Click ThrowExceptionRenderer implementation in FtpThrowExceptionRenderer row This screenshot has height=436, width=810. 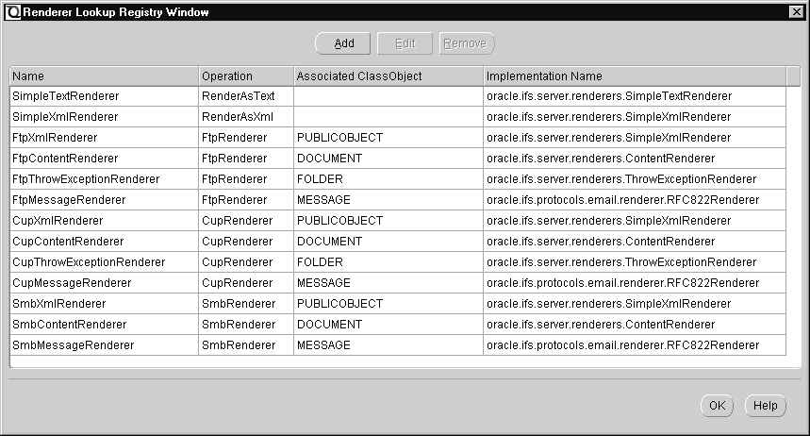coord(635,179)
